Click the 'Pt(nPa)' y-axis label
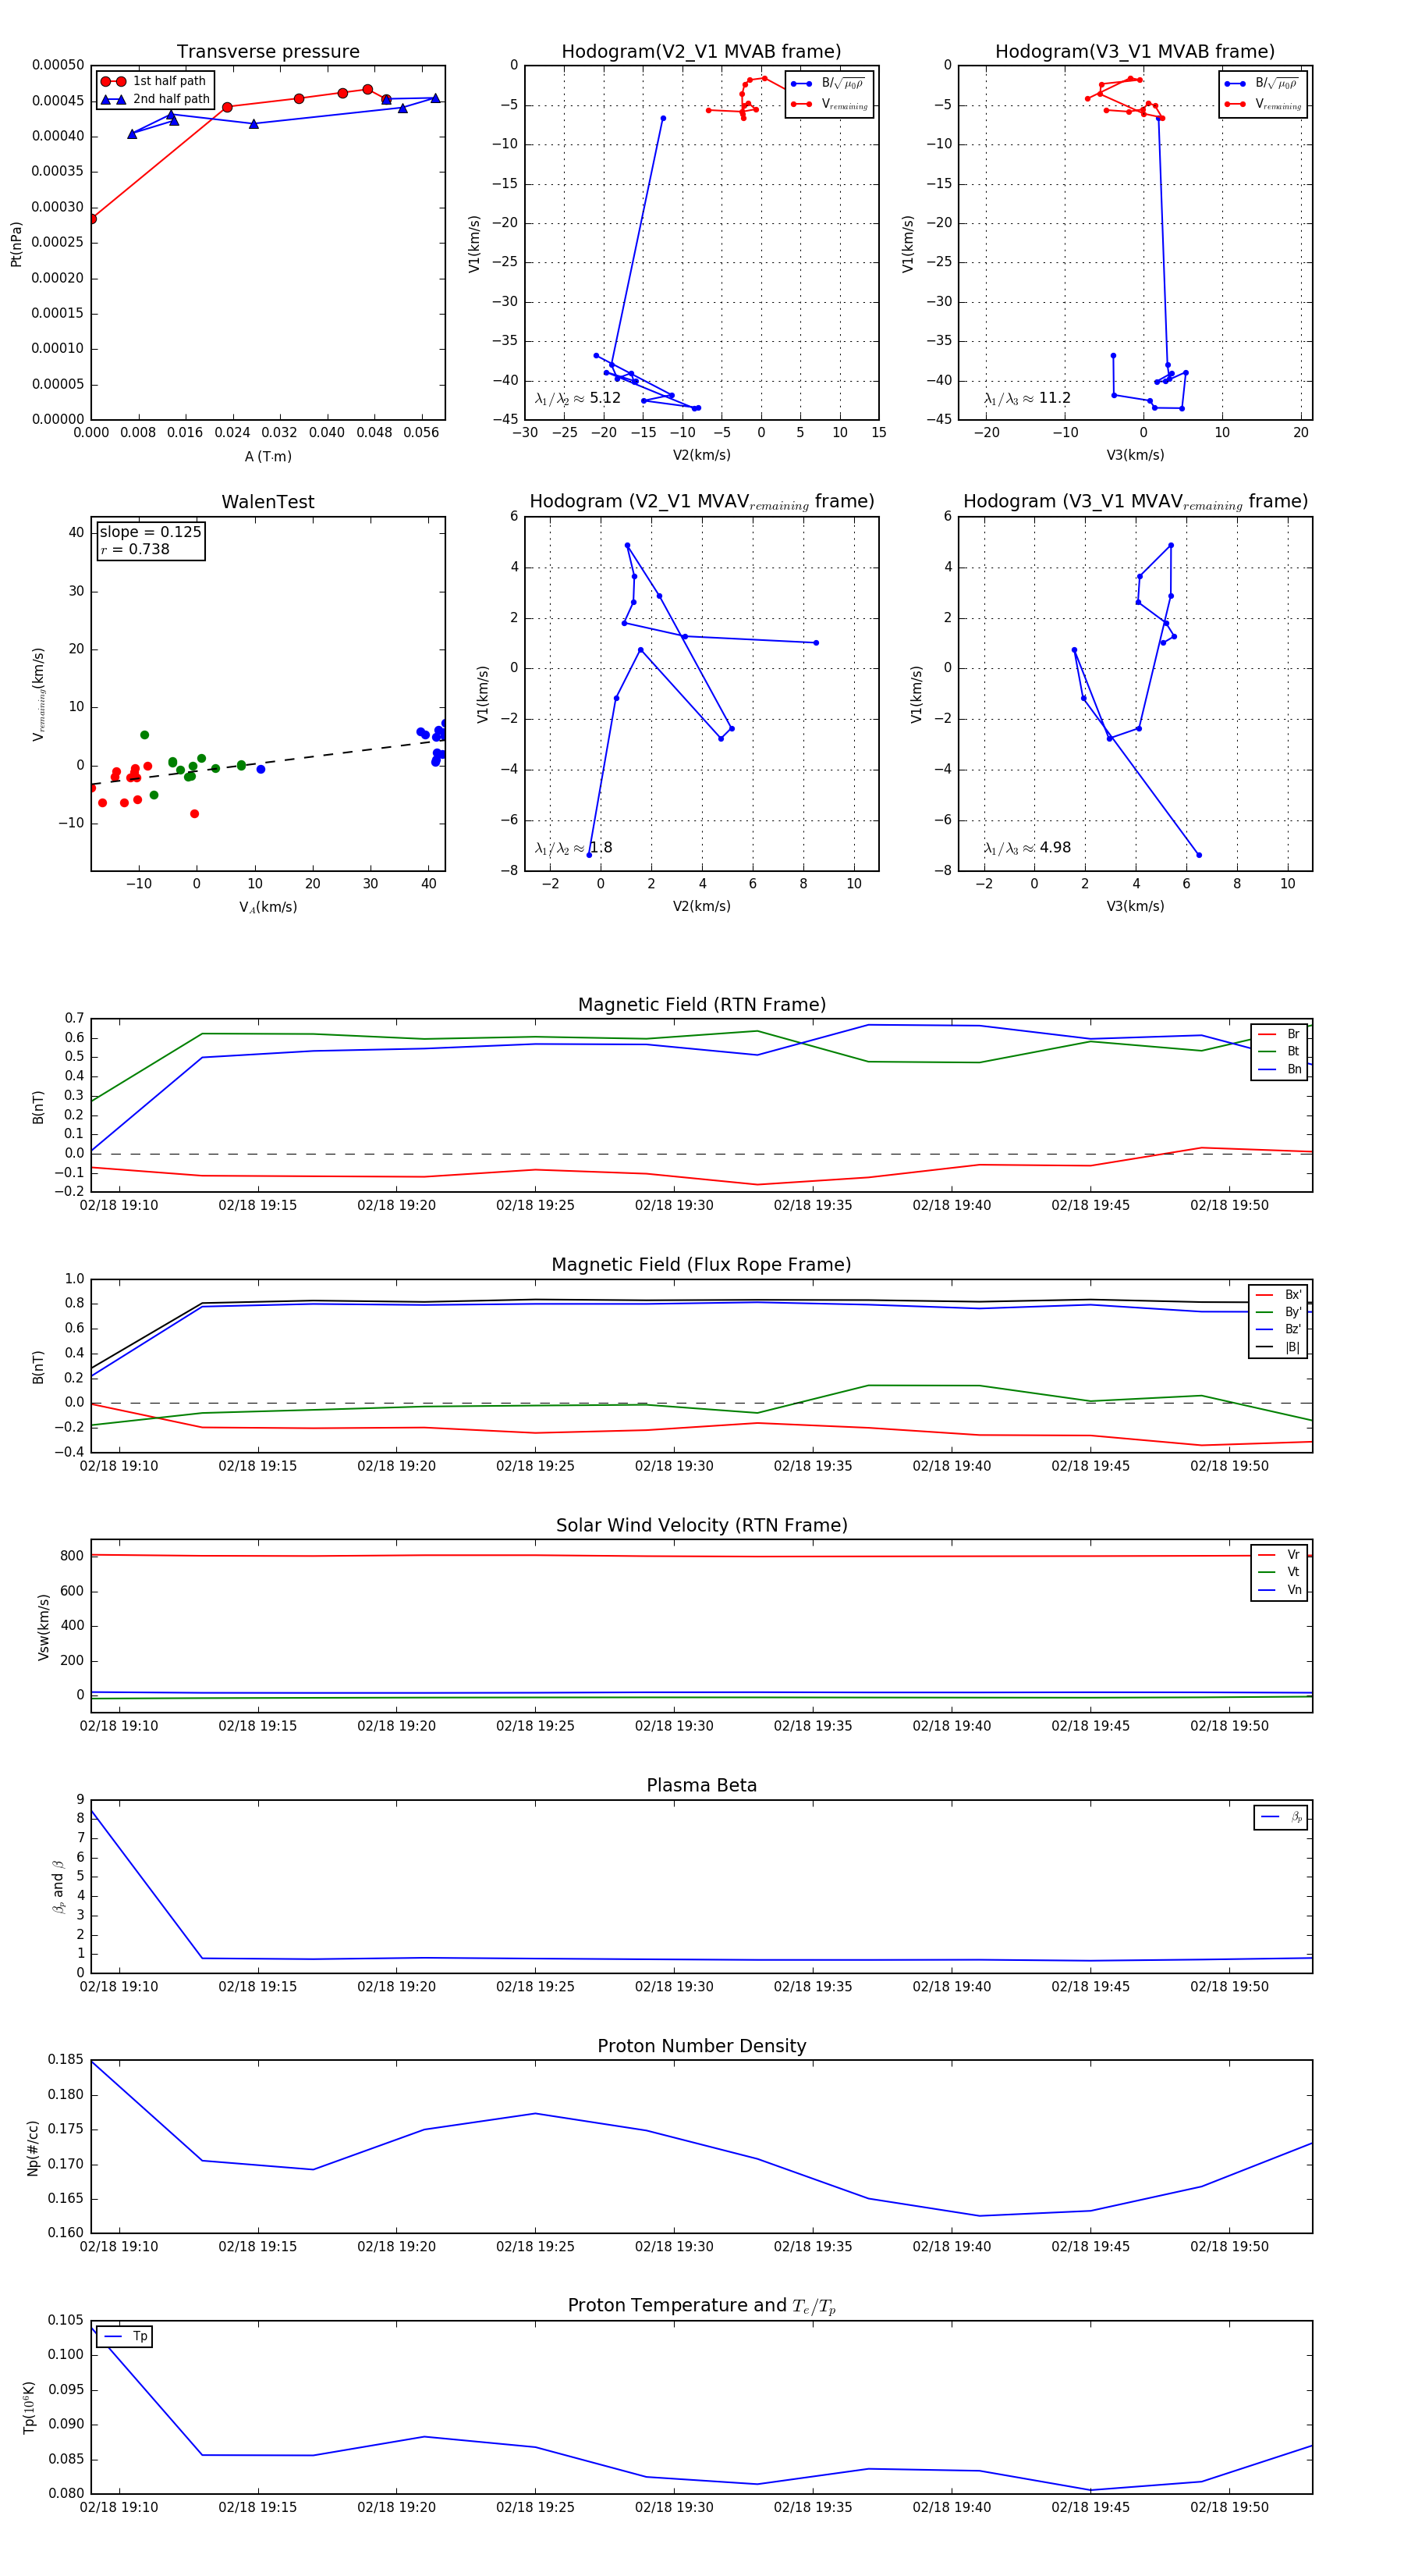Image resolution: width=1404 pixels, height=2576 pixels. (x=16, y=244)
